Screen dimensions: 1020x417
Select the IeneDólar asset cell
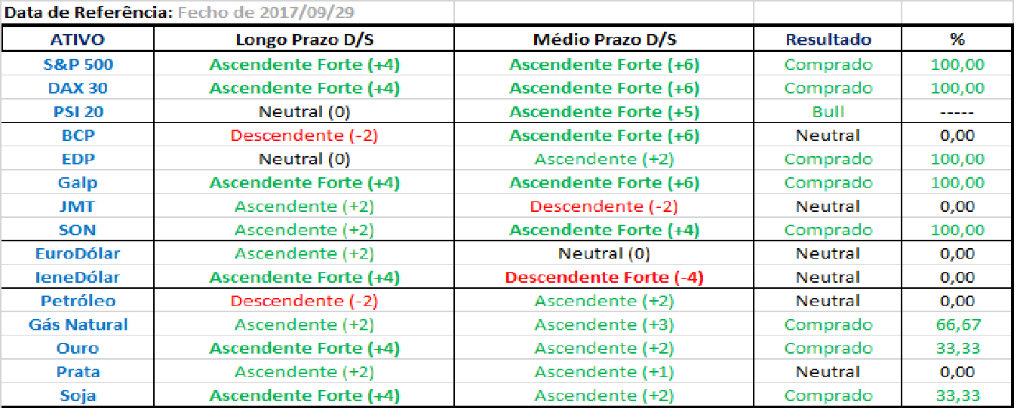78,277
